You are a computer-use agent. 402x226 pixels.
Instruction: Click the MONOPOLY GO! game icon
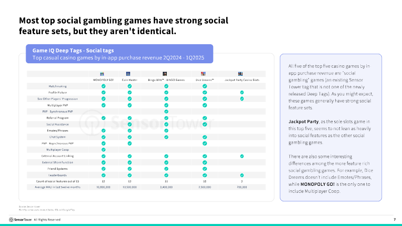point(103,73)
